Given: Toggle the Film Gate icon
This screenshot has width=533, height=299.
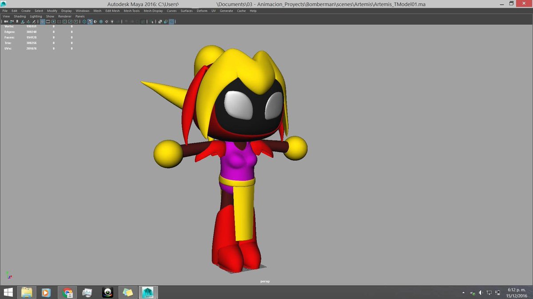Looking at the screenshot, I should (48, 21).
